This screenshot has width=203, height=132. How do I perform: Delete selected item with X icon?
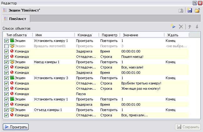181,27
